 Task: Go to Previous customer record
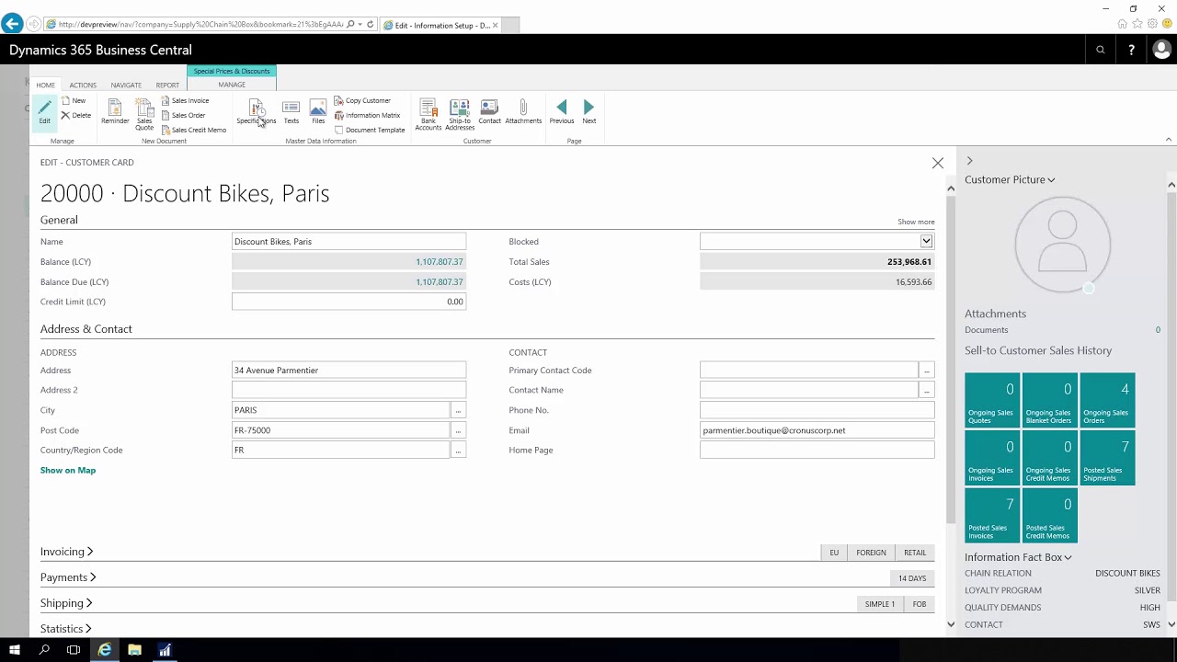tap(562, 111)
